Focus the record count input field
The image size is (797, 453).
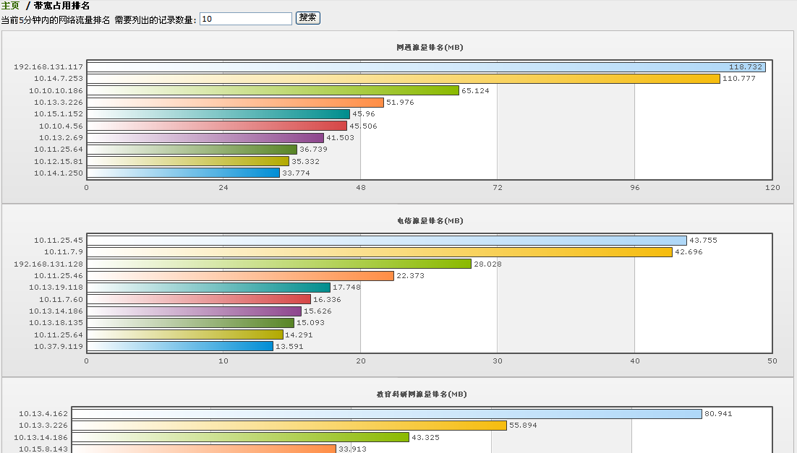pos(245,19)
